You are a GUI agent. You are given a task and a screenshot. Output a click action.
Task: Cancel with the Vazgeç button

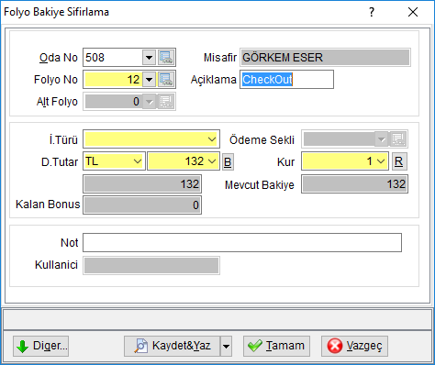coord(354,347)
